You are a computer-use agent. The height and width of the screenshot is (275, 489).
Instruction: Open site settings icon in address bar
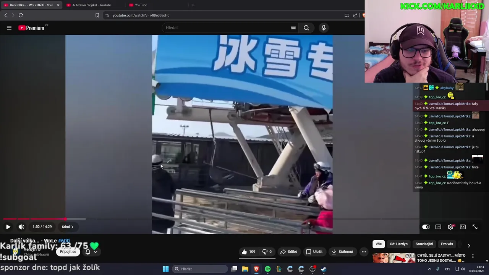107,15
